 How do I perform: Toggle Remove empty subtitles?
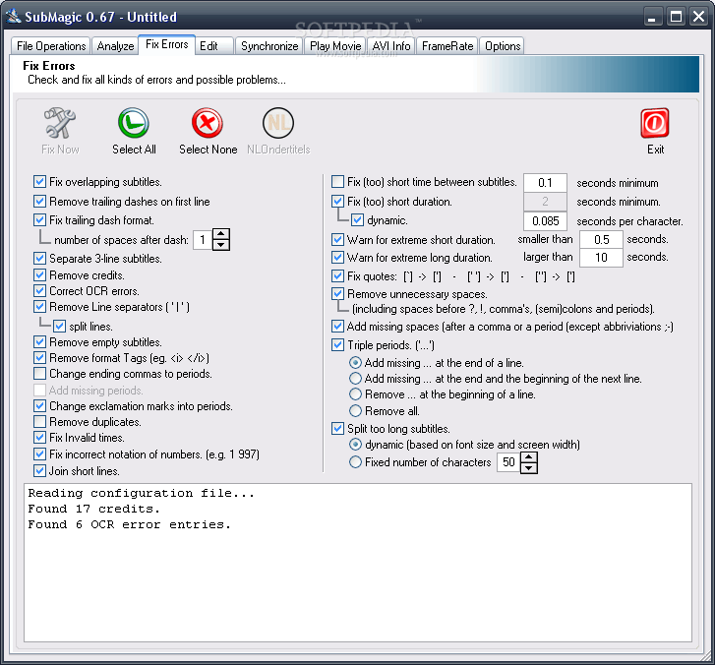[x=39, y=341]
